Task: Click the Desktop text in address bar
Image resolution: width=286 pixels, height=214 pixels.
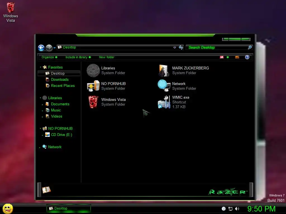Action: pyautogui.click(x=69, y=47)
